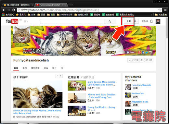Image resolution: width=169 pixels, height=124 pixels.
Task: Open the Mom Cat talking to her Kittens link
Action: point(37,112)
